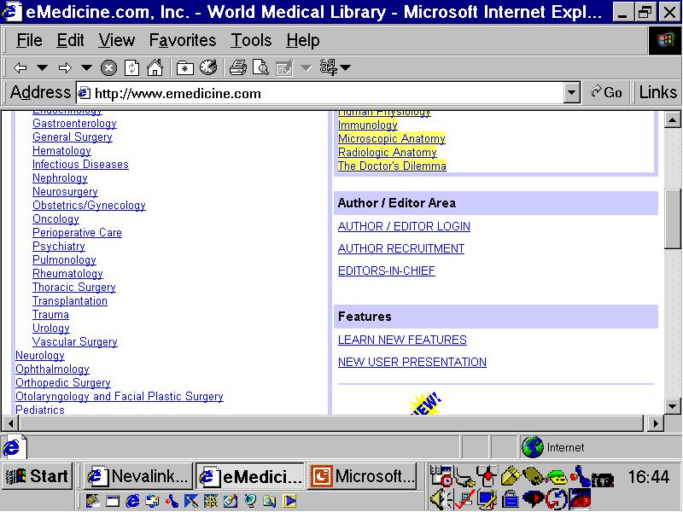Click the Forward arrow toolbar button
The image size is (683, 512).
point(65,67)
